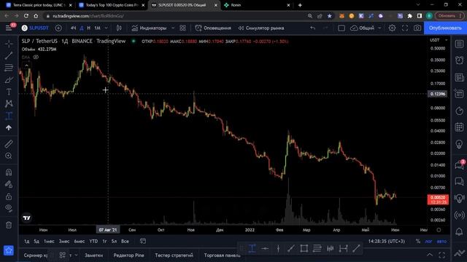
Task: Open the chart layout selector square
Action: (341, 28)
